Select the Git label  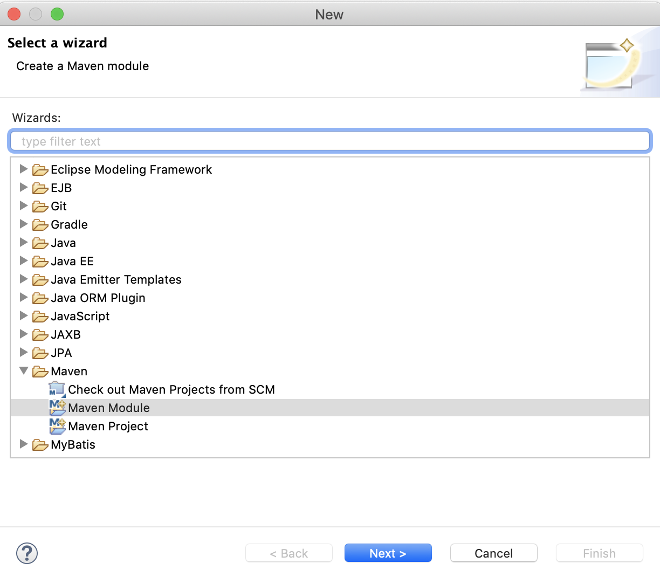click(59, 206)
